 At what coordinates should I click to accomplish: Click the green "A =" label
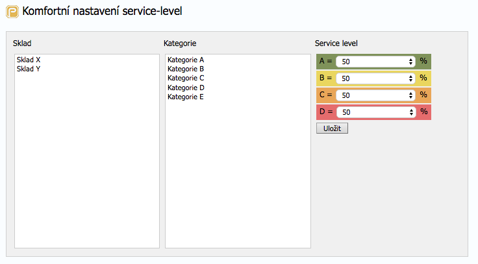pos(325,62)
